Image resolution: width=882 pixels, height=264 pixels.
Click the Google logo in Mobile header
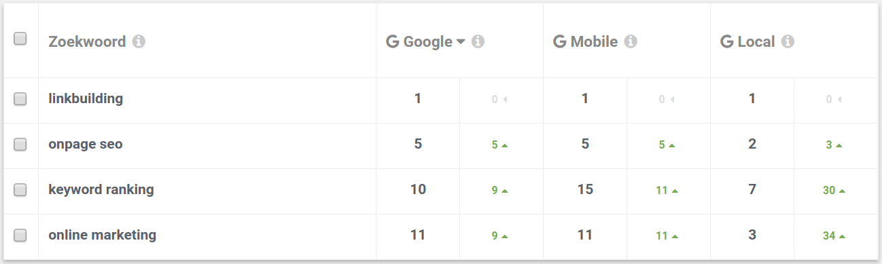(560, 42)
